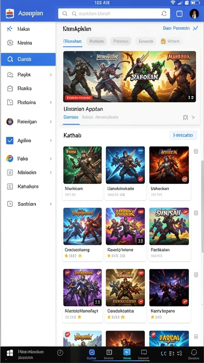Click the square icon beside profile avatar
The width and height of the screenshot is (204, 363).
pyautogui.click(x=179, y=14)
